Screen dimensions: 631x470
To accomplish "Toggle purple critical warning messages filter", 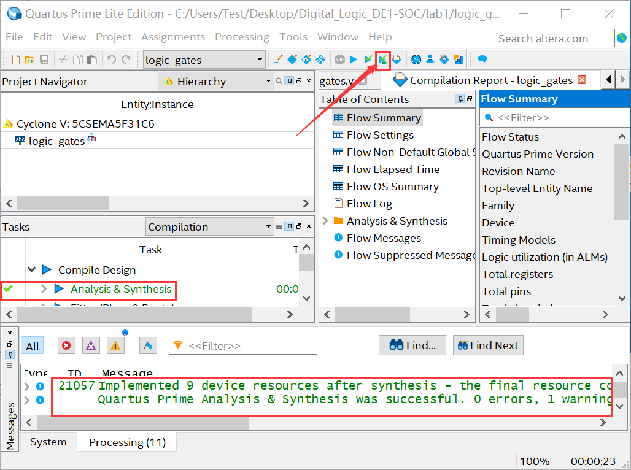I will click(91, 345).
